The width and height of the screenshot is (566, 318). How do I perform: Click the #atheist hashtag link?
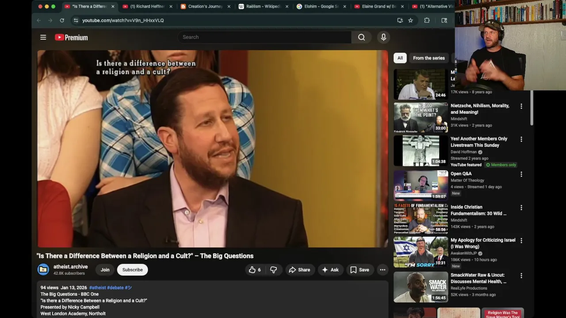tap(97, 288)
